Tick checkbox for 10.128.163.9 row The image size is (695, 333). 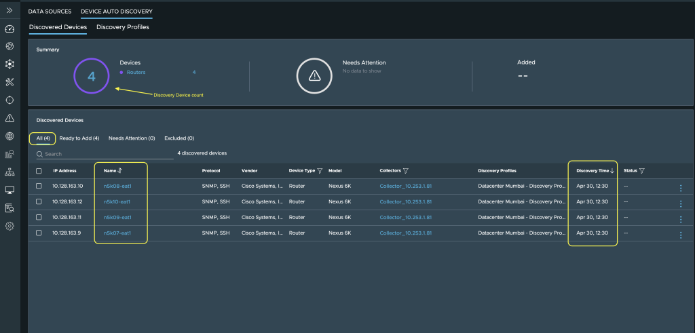[39, 233]
